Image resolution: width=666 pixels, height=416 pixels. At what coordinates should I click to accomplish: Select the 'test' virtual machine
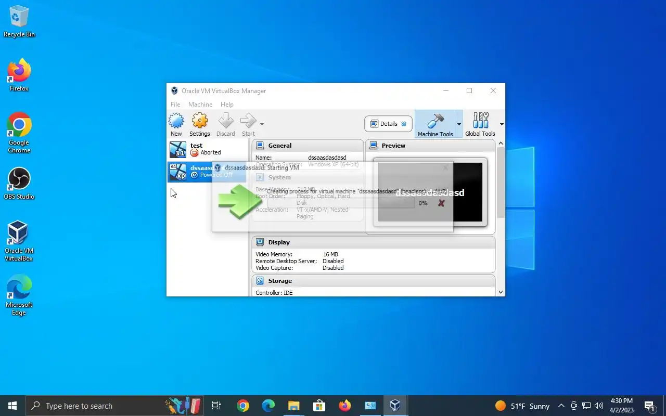[x=208, y=149]
